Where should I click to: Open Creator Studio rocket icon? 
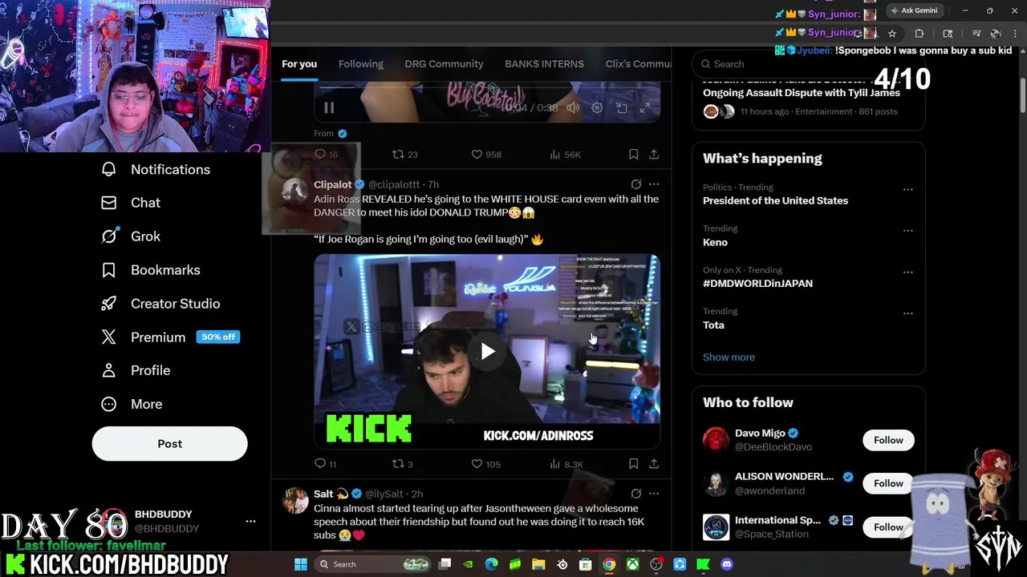click(x=109, y=304)
